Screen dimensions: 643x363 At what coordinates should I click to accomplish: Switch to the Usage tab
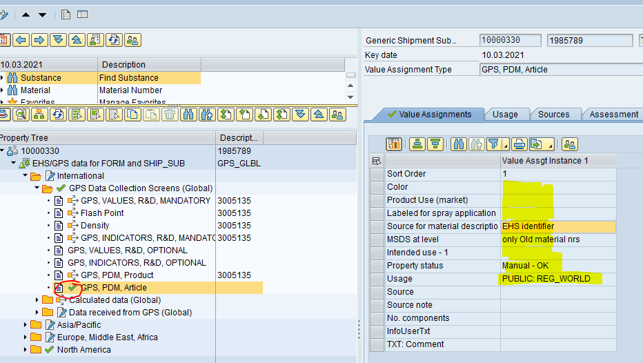(505, 115)
